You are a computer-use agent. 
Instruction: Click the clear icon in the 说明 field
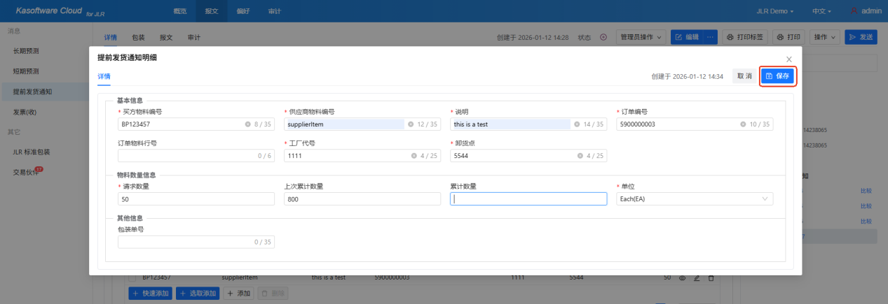tap(577, 124)
